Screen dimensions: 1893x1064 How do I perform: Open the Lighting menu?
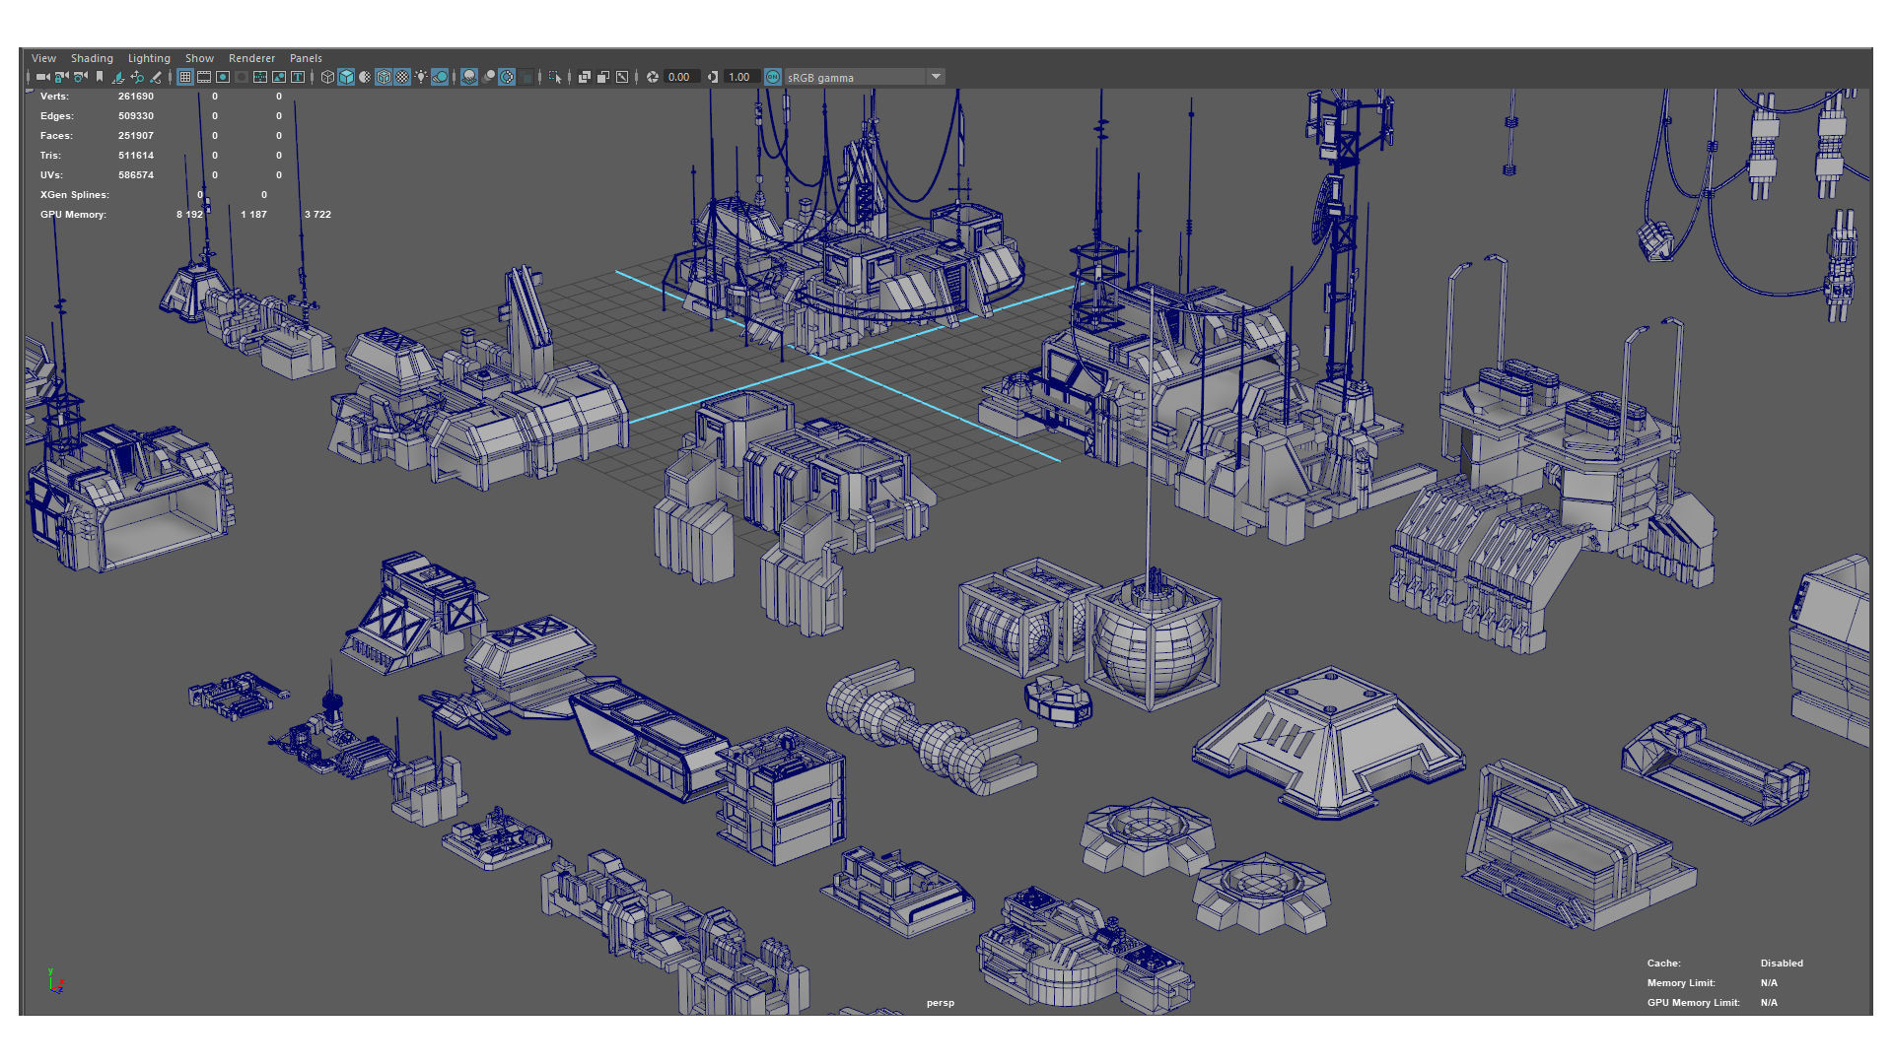click(149, 58)
